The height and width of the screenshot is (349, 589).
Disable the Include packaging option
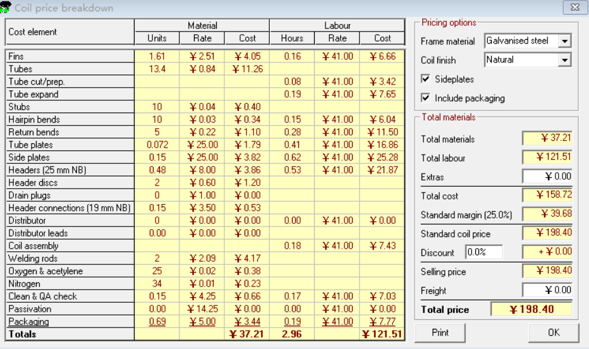tap(425, 98)
